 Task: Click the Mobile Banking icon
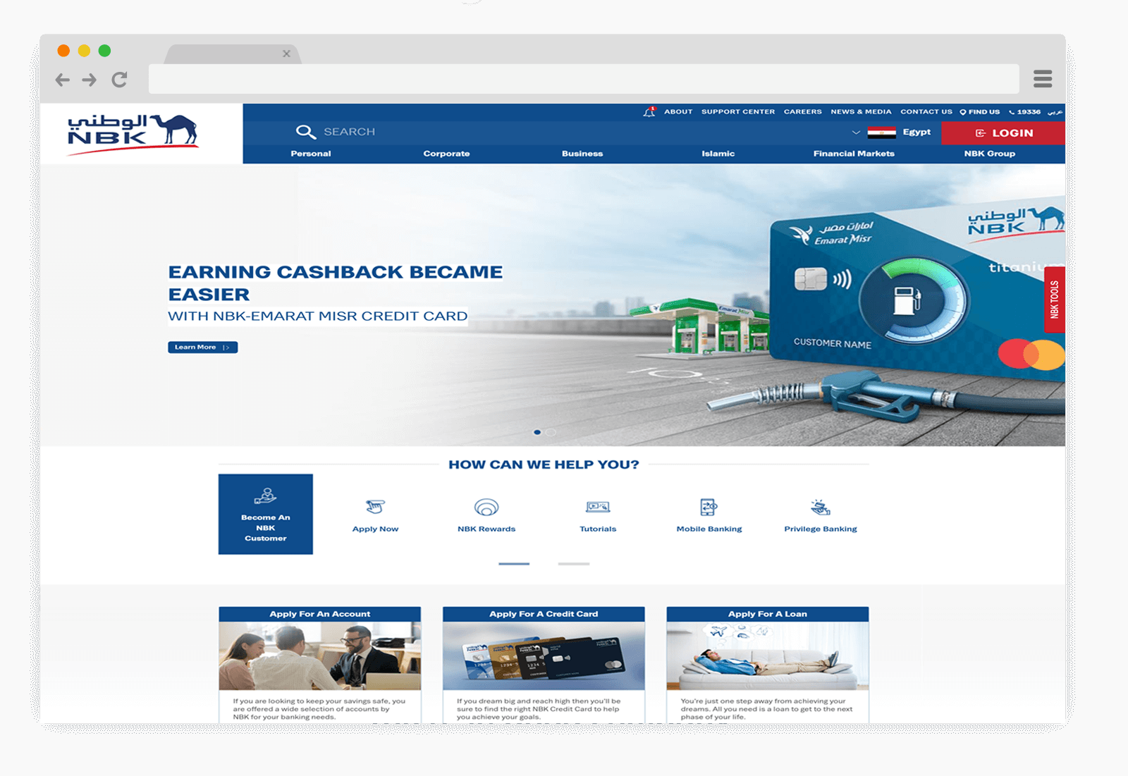pyautogui.click(x=709, y=507)
